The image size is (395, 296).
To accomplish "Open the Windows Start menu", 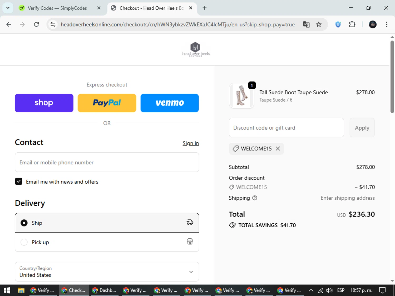I will tap(7, 290).
